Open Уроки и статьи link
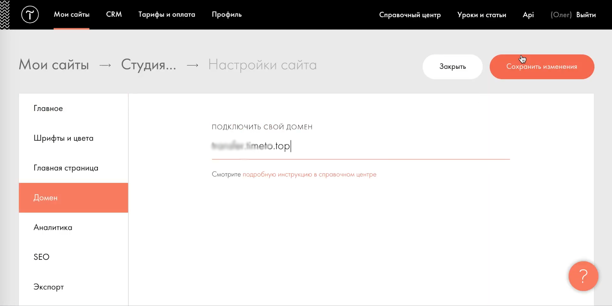 [x=482, y=15]
